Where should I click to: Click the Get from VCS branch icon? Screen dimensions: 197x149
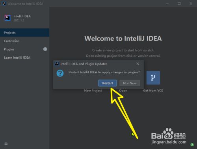click(153, 78)
